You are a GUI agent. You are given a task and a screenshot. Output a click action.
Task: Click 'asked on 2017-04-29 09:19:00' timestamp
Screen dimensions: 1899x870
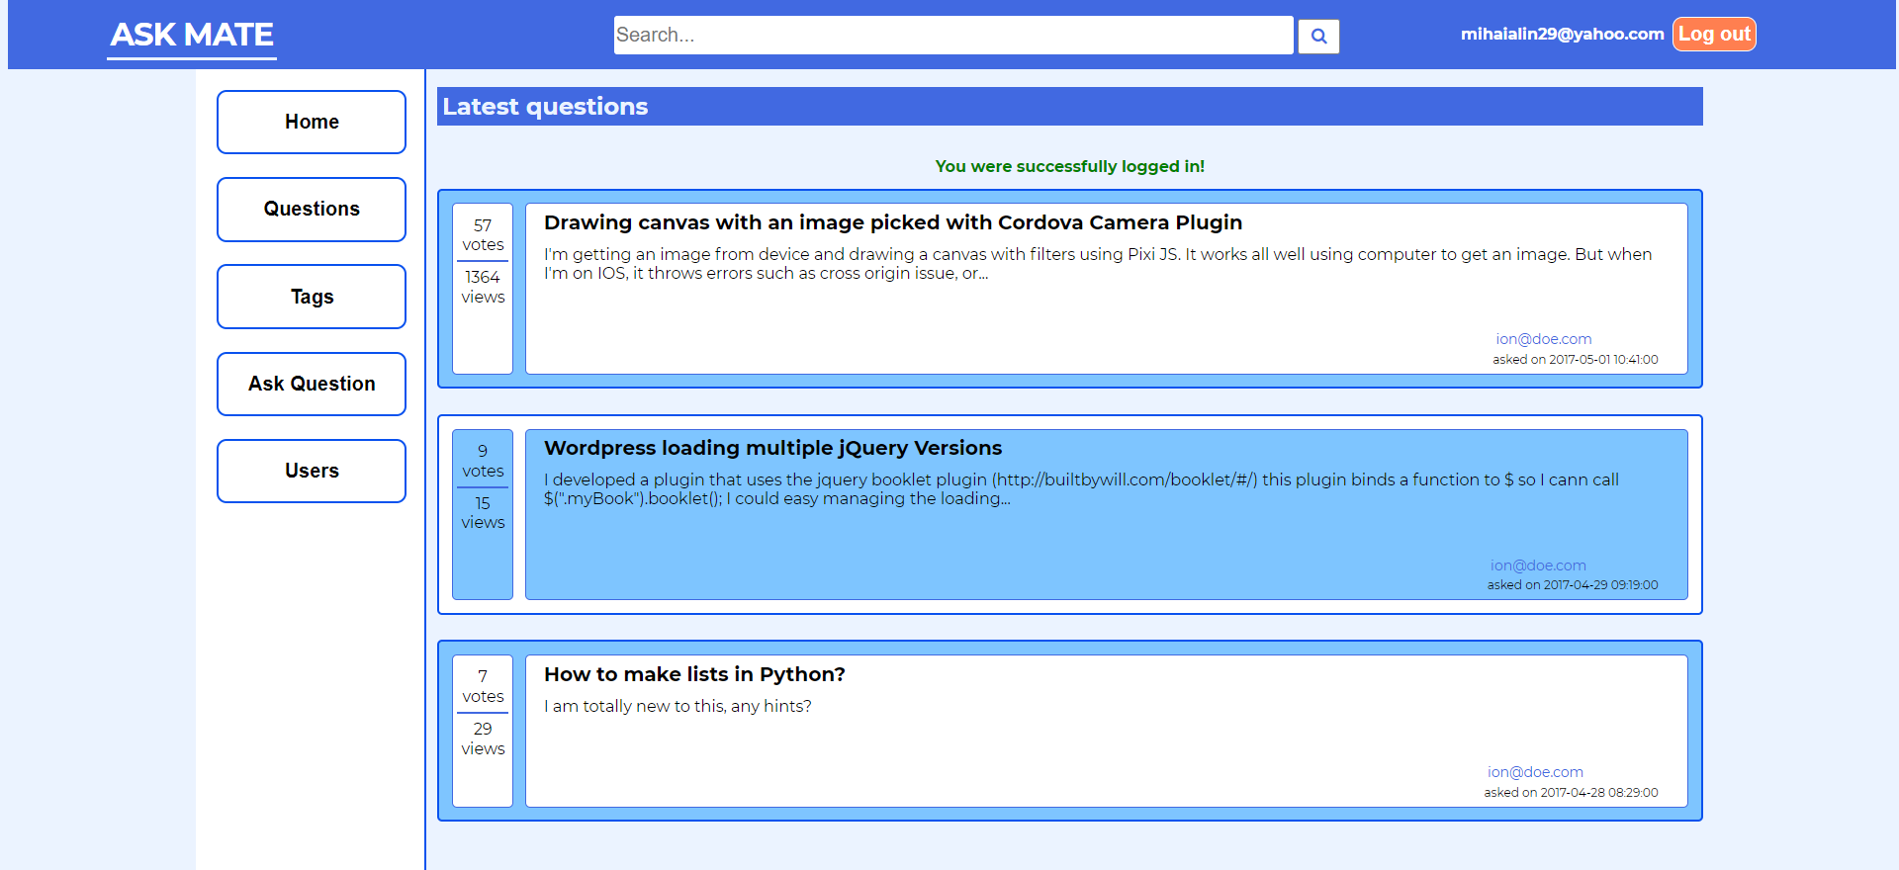tap(1573, 585)
